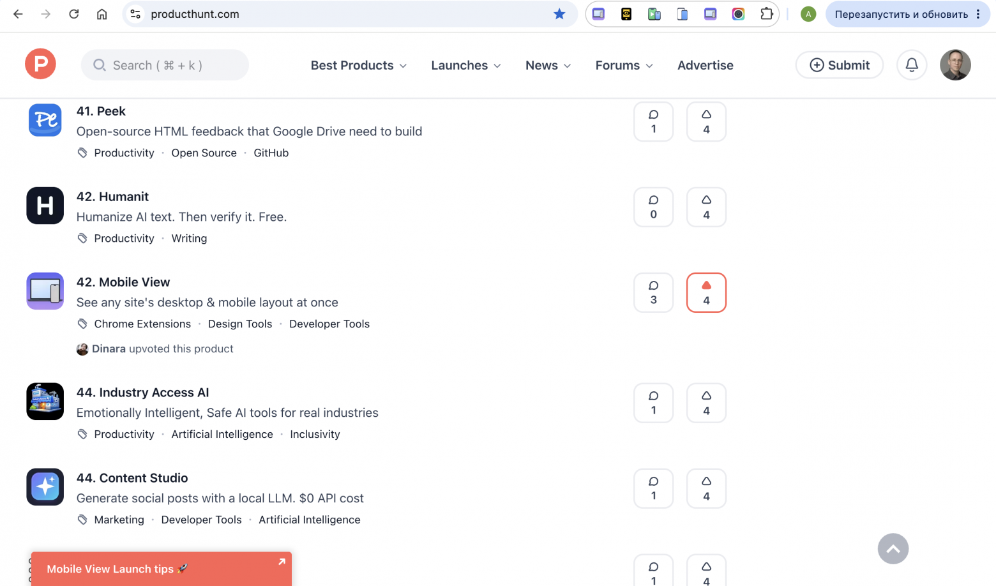Open comments for Humanit

coord(653,207)
